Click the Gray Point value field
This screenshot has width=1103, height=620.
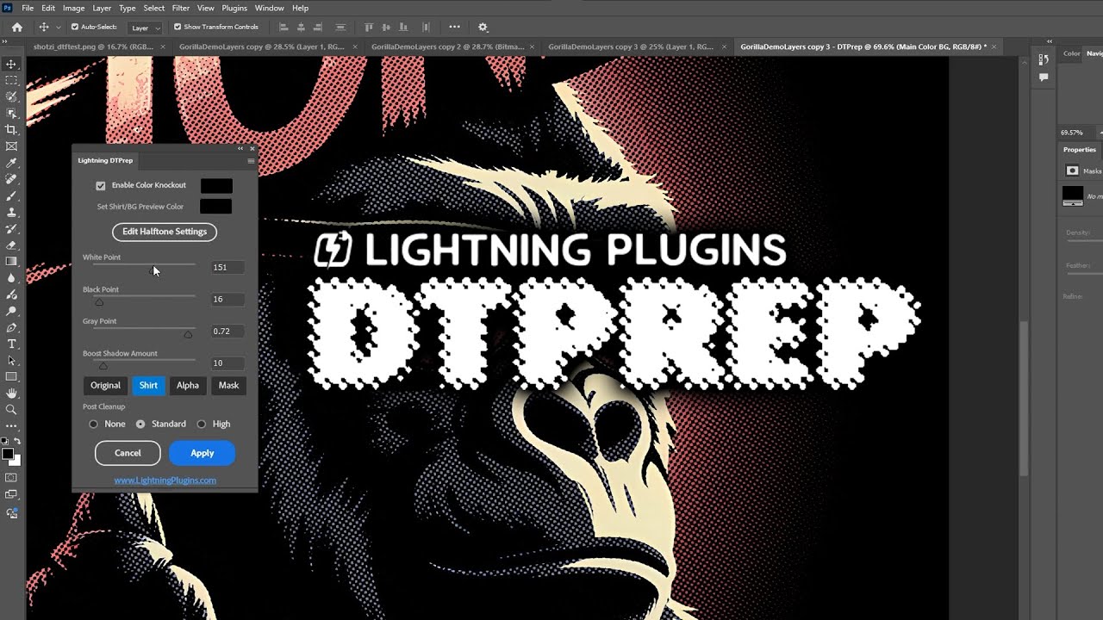[x=227, y=331]
